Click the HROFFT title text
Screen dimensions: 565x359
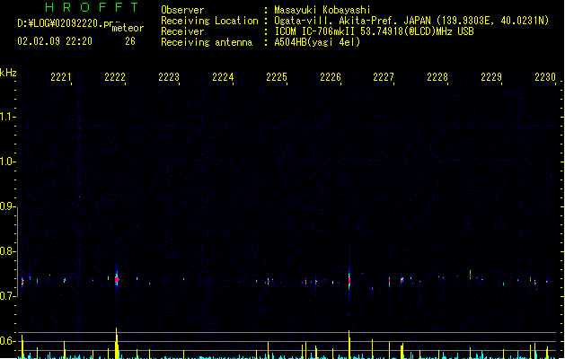[x=92, y=7]
